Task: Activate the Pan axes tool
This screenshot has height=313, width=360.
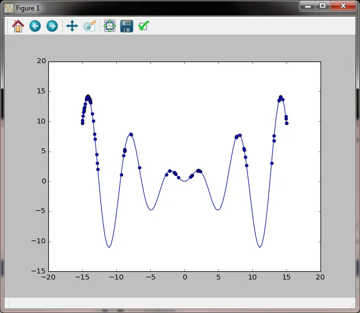Action: (72, 26)
